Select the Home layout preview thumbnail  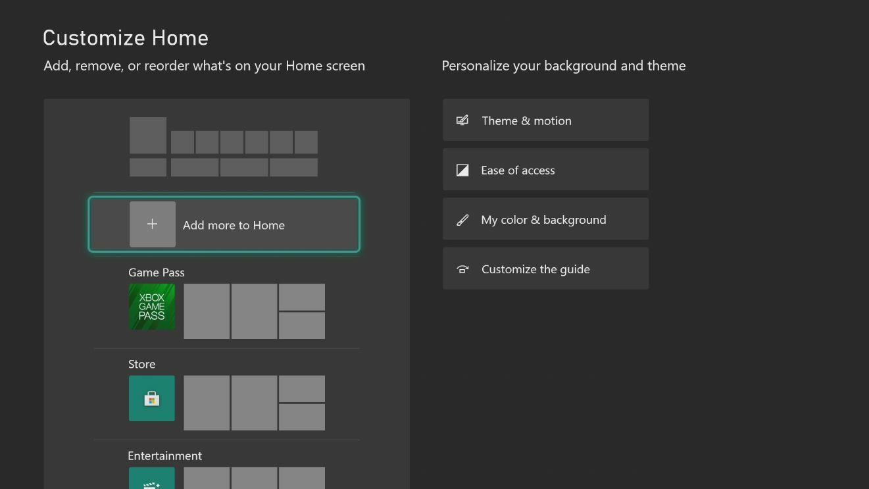pyautogui.click(x=224, y=147)
